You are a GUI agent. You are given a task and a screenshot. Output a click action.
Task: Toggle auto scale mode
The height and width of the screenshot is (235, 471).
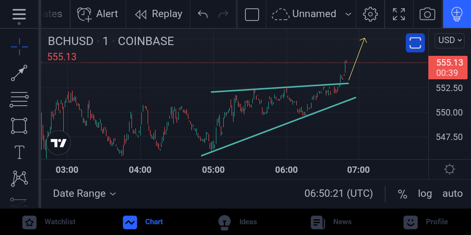[452, 193]
